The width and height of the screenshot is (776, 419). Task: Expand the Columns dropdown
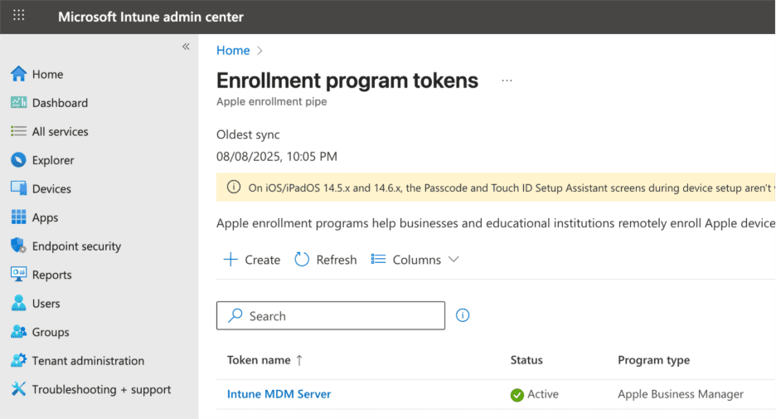pos(415,260)
